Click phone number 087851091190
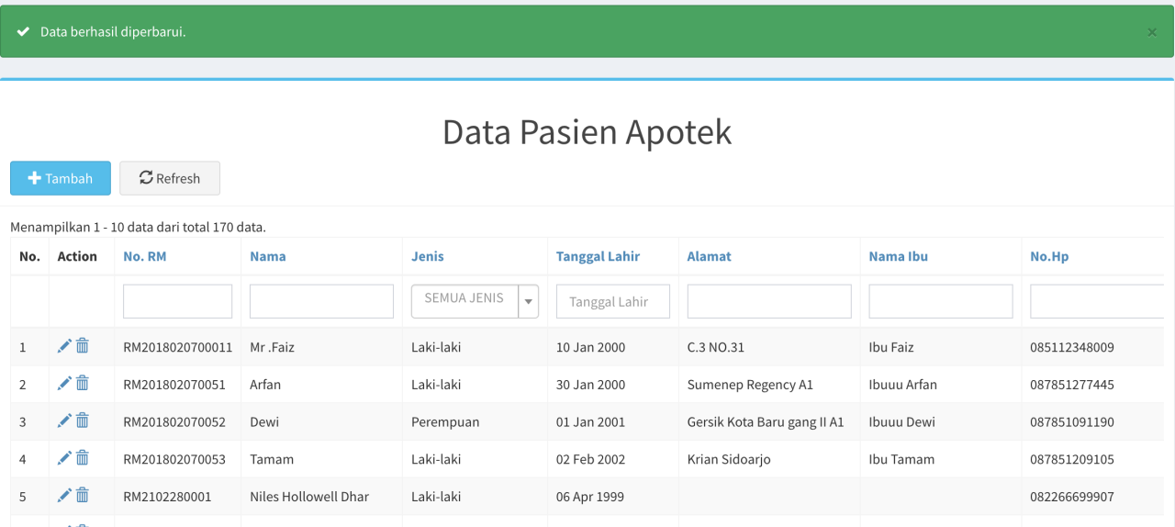 1072,422
